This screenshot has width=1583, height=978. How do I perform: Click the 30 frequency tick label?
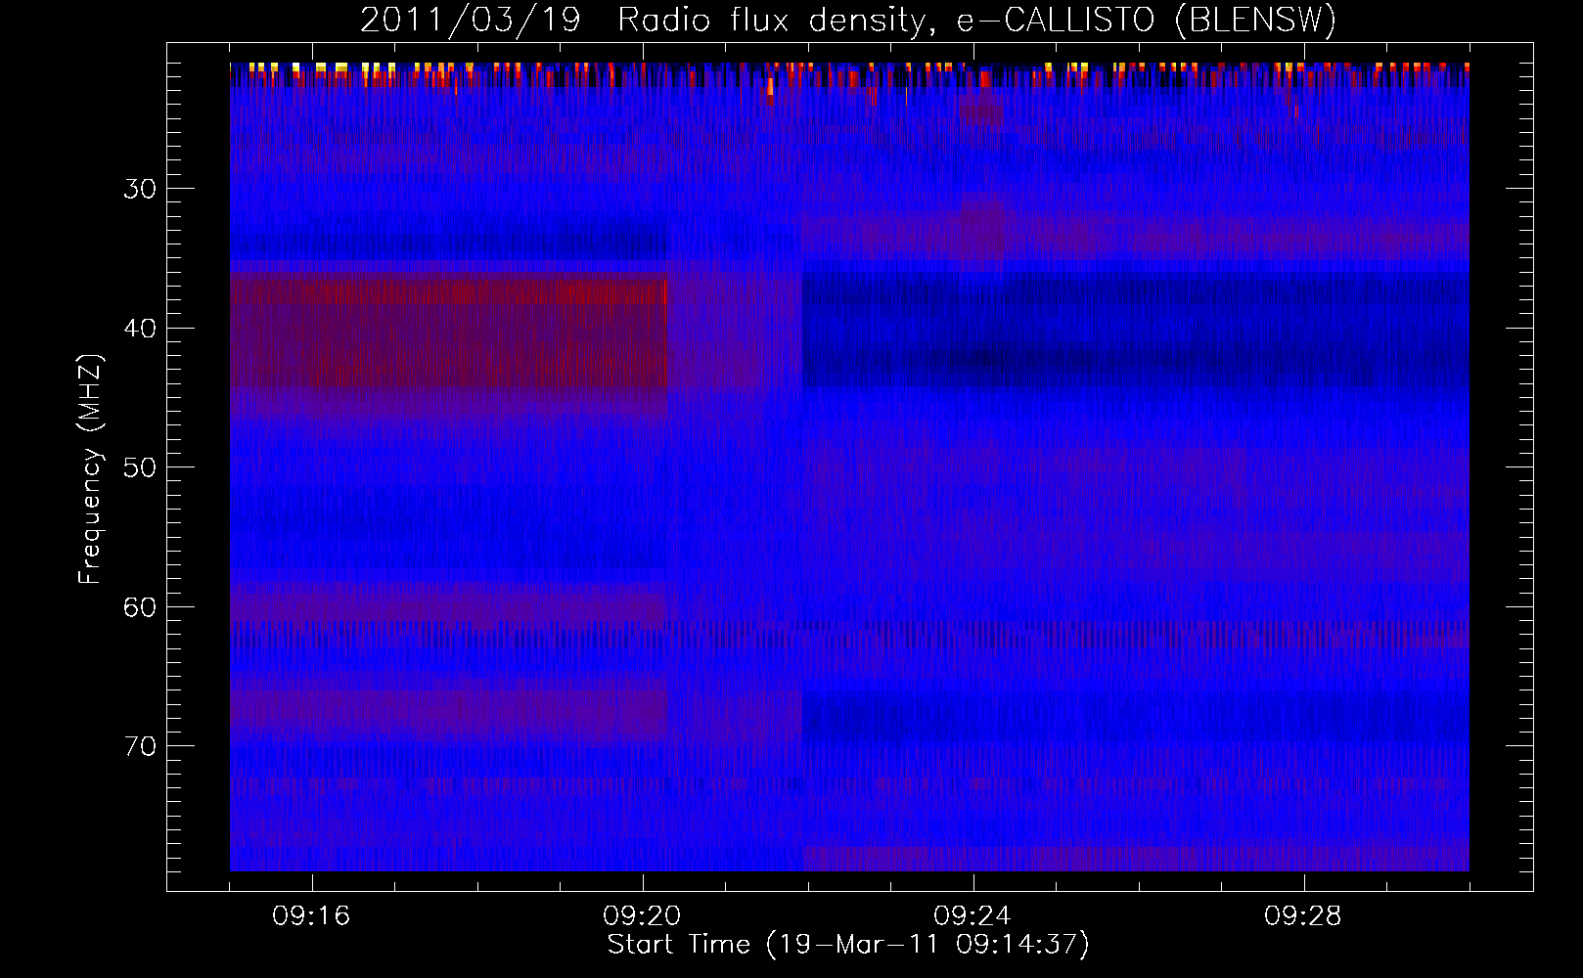tap(140, 189)
